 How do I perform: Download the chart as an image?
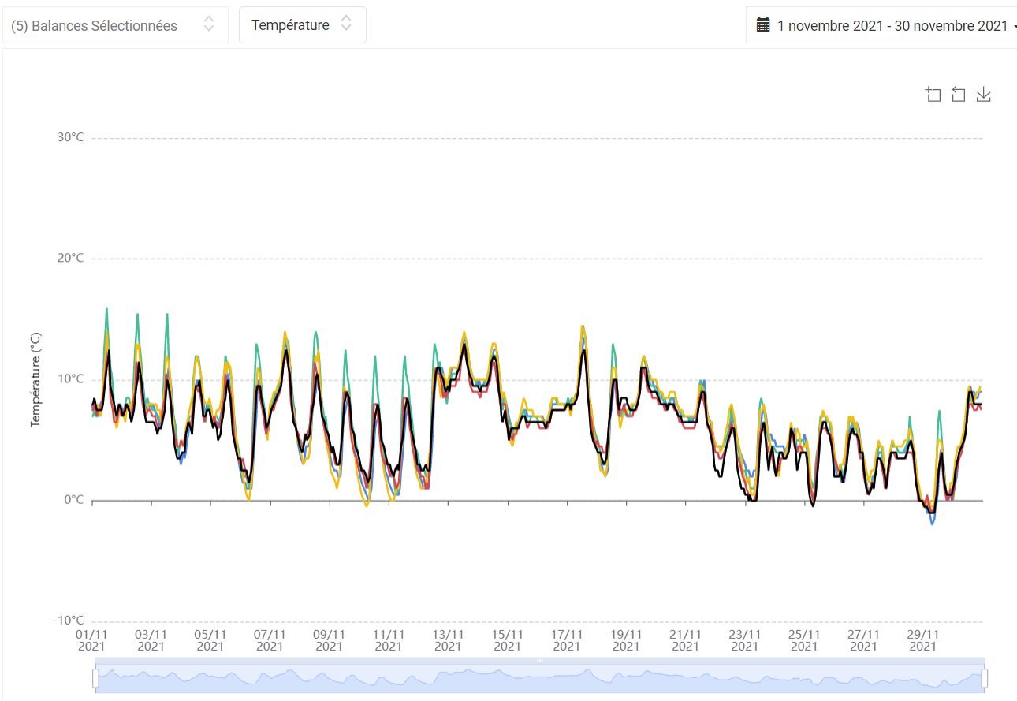click(x=983, y=95)
